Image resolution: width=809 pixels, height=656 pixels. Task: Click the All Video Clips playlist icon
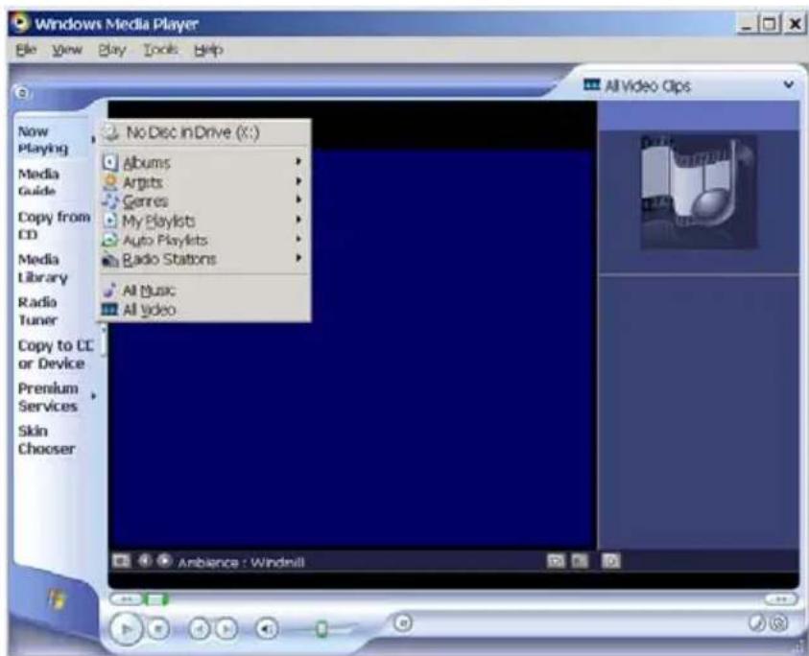coord(591,84)
